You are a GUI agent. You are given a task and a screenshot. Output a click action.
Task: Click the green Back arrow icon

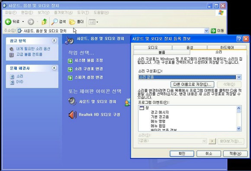[x=8, y=22]
